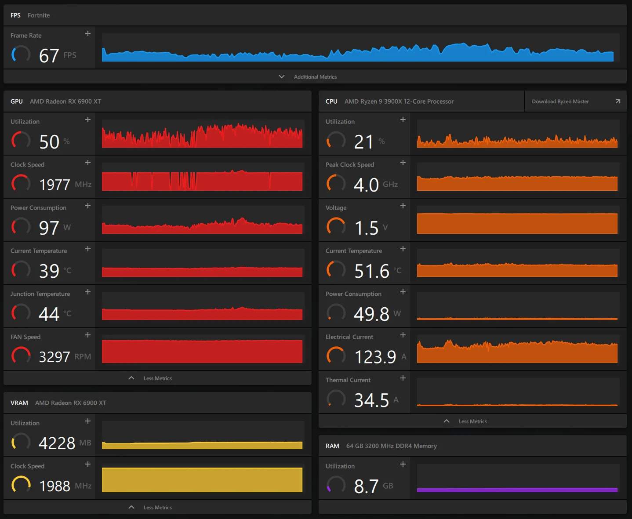The image size is (632, 519).
Task: Click the FPS Fortnite section header
Action: click(x=315, y=15)
